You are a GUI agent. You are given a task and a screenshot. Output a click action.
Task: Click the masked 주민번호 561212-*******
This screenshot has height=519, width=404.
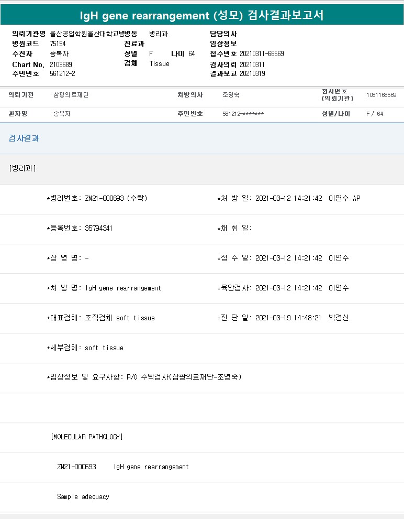243,114
